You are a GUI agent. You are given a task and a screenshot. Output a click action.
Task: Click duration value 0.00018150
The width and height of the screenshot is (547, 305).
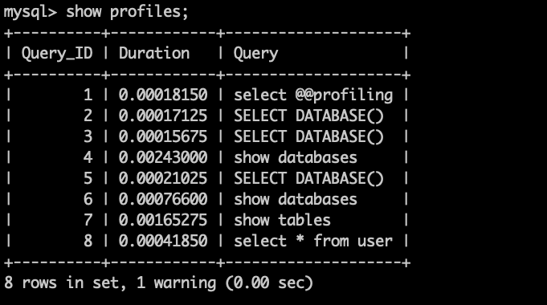[x=163, y=95]
